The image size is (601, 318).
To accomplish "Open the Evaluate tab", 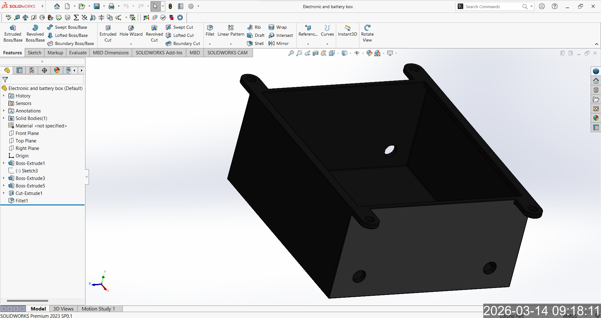I will [78, 53].
